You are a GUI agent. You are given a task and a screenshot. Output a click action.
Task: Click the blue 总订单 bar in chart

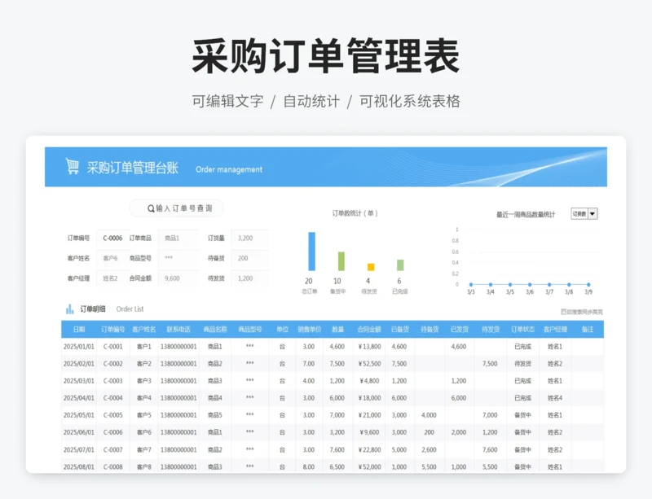311,252
